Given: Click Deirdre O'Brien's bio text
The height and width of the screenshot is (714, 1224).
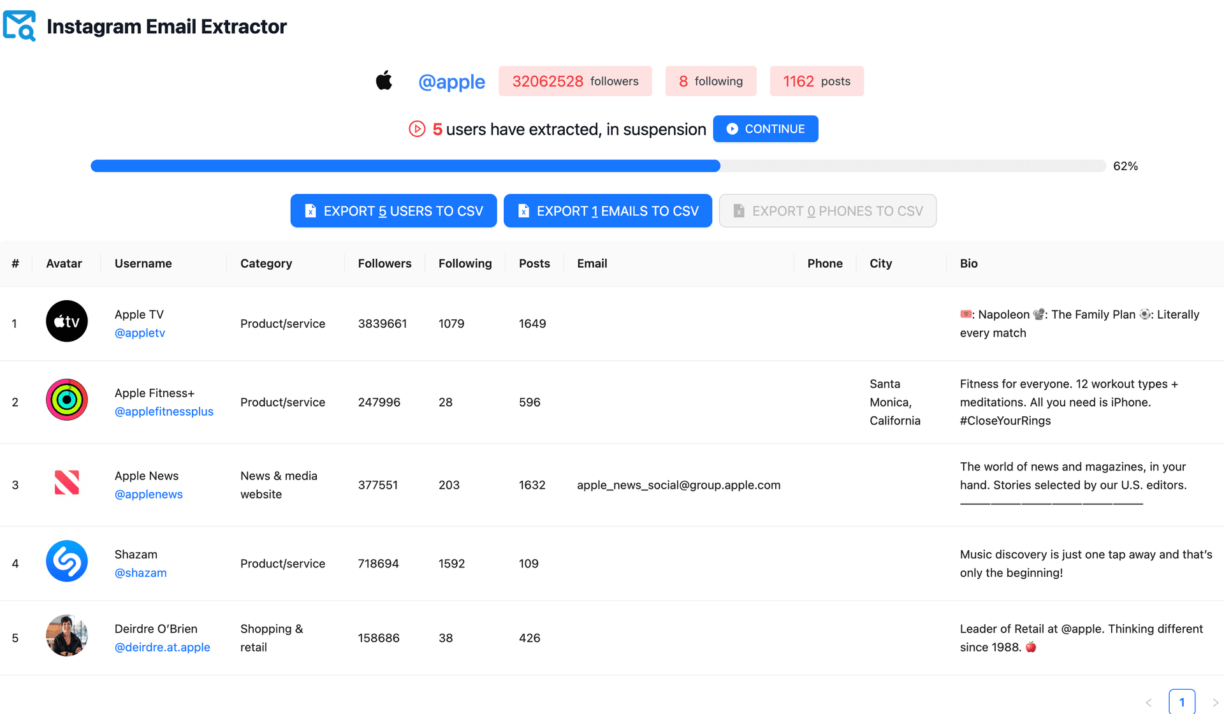Looking at the screenshot, I should 1081,637.
